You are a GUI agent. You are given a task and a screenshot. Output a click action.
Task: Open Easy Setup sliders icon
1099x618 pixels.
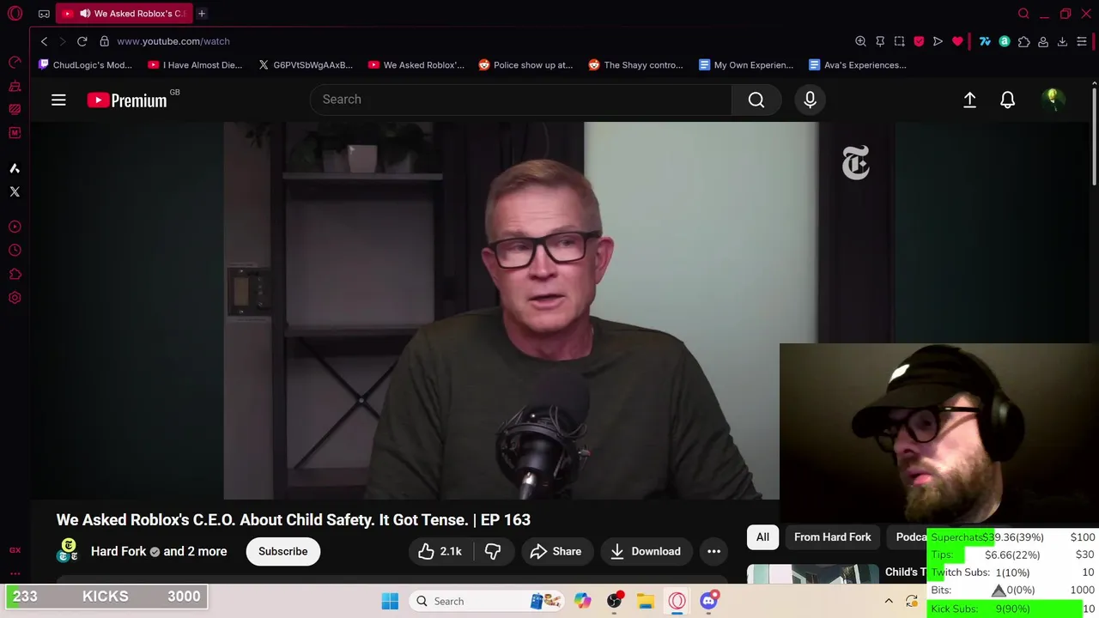(x=1082, y=41)
